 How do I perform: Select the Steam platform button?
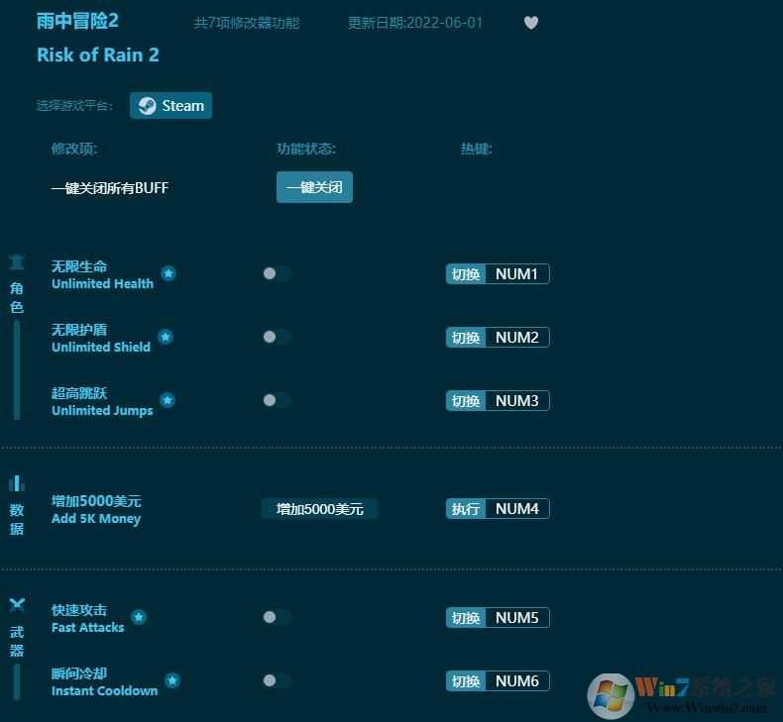(170, 105)
